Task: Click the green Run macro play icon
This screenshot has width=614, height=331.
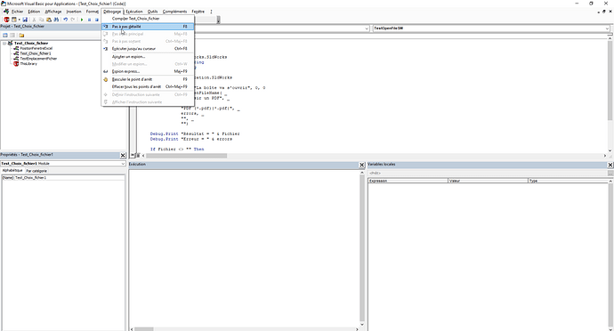Action: [82, 20]
